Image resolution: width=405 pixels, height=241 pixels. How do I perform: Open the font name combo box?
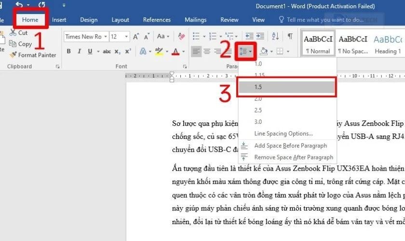pyautogui.click(x=86, y=37)
